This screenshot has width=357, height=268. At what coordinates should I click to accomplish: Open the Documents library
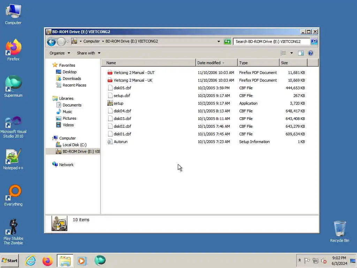click(72, 105)
